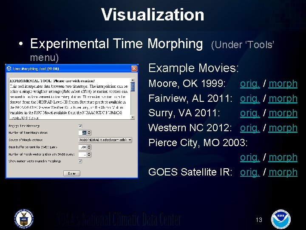
Task: Open the Moore, OK 1999 morph movie link
Action: 283,84
